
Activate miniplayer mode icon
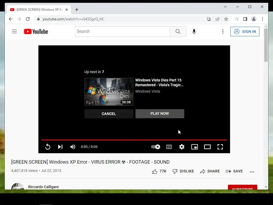click(x=194, y=147)
